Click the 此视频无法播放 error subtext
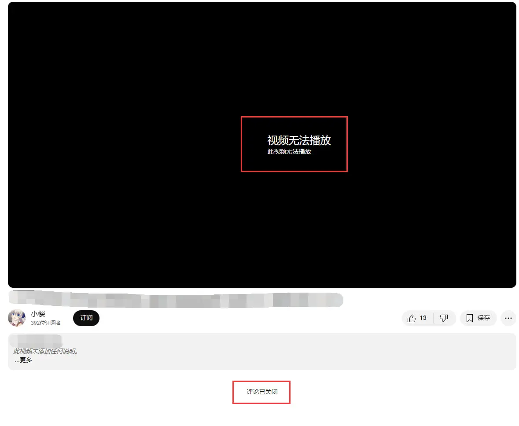The width and height of the screenshot is (519, 426). (289, 151)
